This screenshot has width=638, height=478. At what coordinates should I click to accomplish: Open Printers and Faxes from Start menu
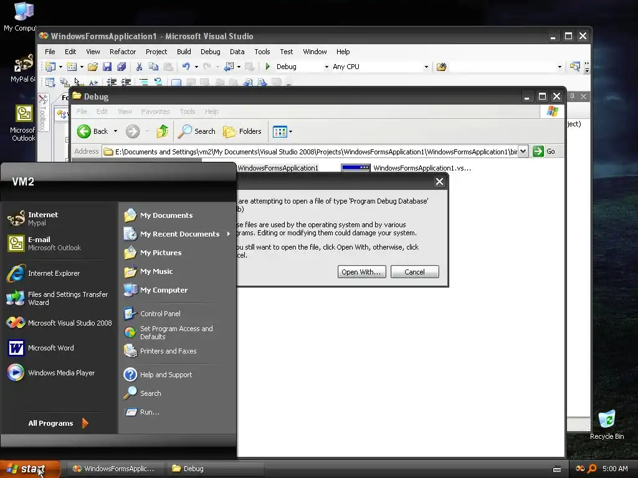coord(160,351)
